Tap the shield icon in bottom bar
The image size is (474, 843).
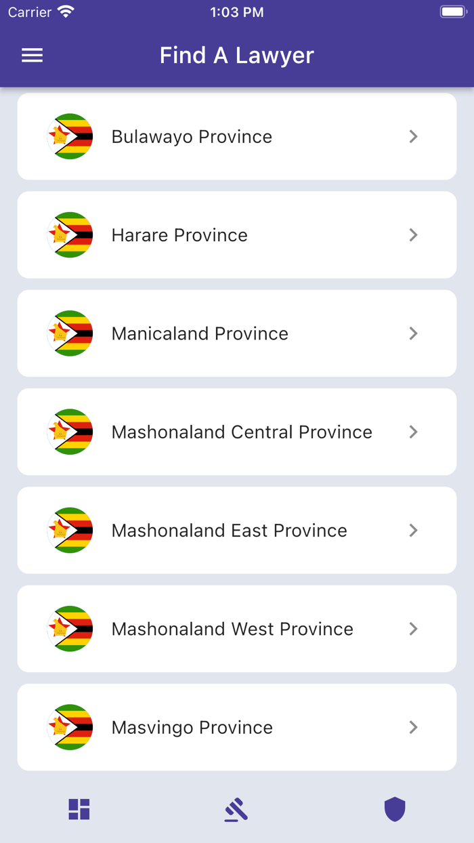(395, 809)
